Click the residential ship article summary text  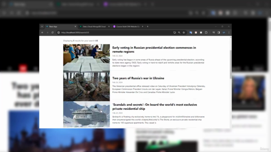(x=158, y=120)
